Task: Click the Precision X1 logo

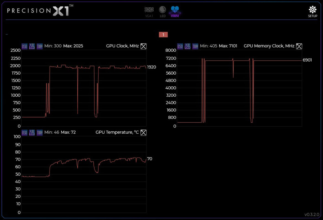Action: tap(40, 10)
